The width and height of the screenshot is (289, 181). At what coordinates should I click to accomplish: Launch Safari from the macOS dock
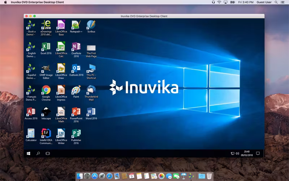tap(109, 176)
